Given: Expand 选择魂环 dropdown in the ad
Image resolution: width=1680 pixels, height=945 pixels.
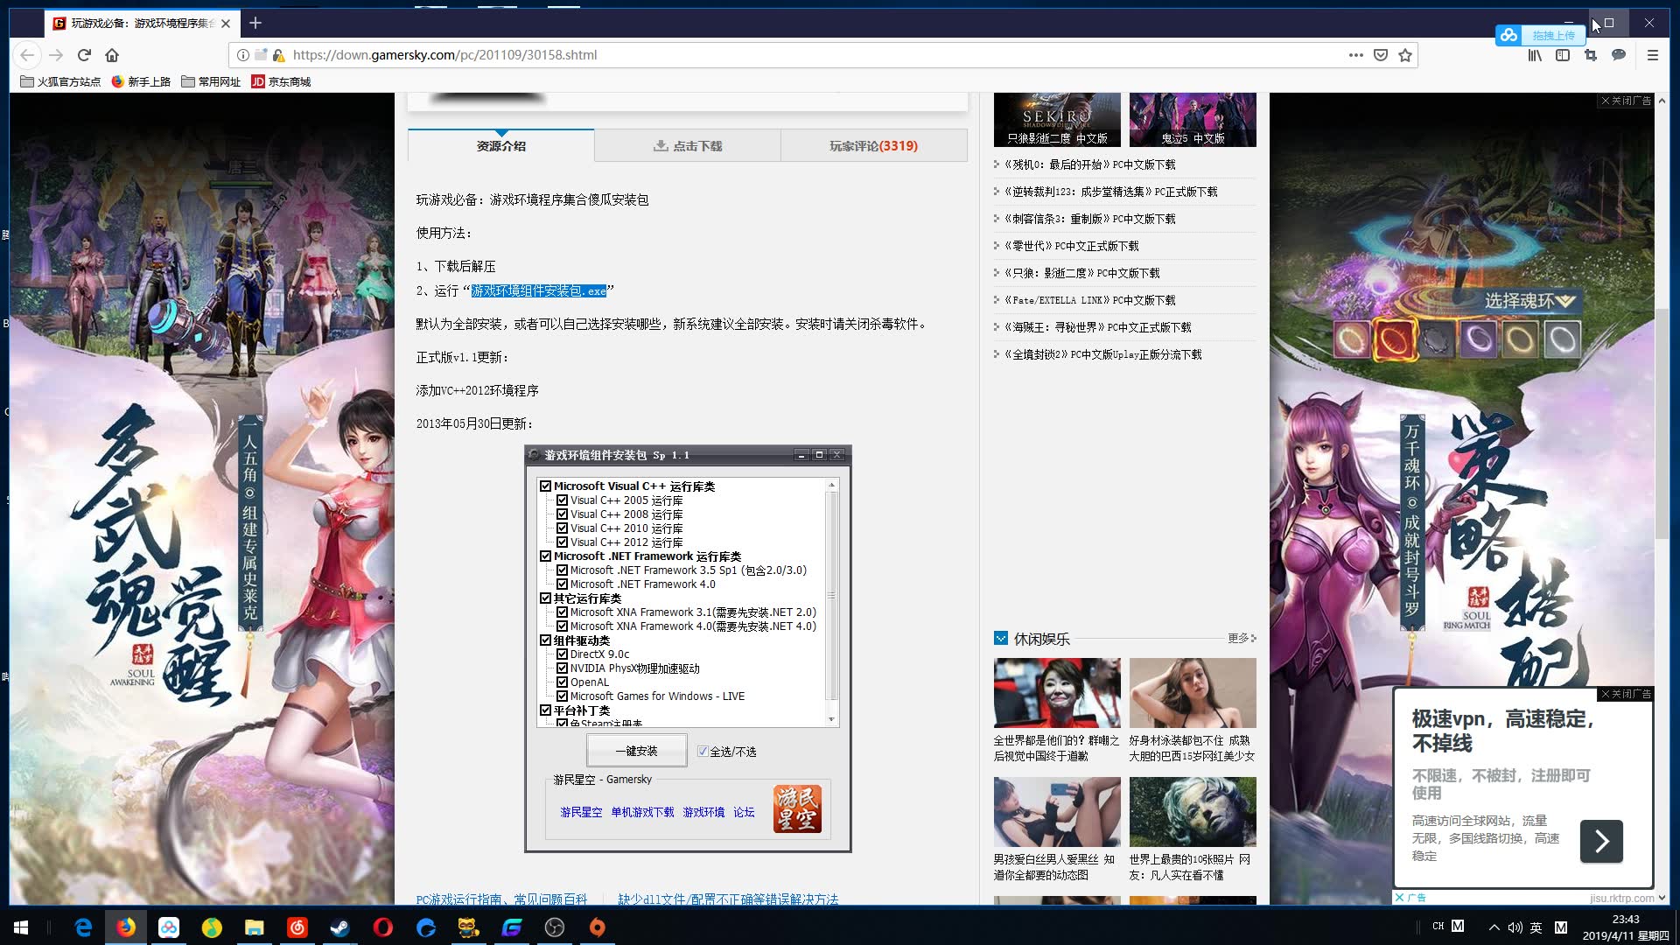Looking at the screenshot, I should pos(1529,301).
